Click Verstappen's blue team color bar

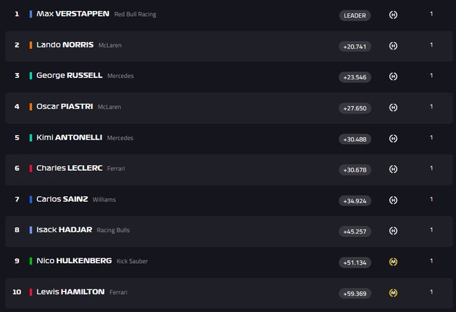click(31, 14)
